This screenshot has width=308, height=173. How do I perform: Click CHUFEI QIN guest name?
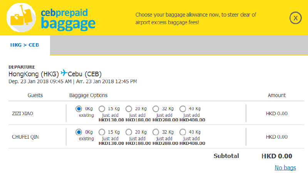pyautogui.click(x=25, y=137)
